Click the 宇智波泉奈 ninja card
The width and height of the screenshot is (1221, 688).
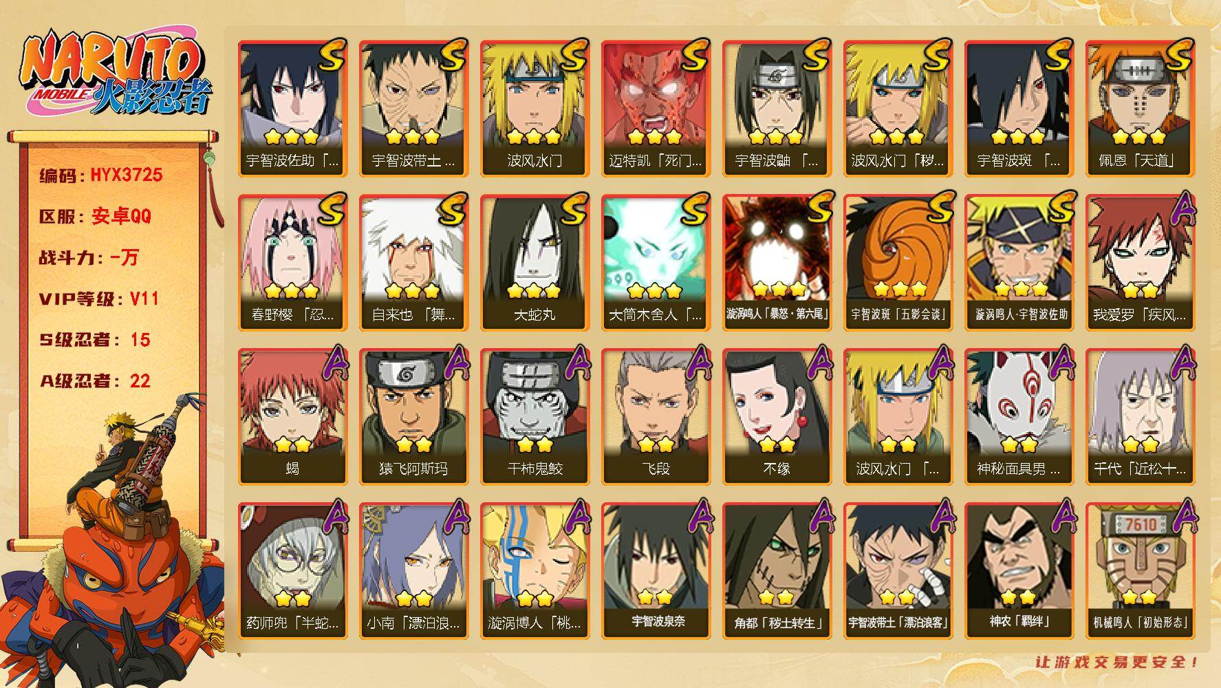655,570
